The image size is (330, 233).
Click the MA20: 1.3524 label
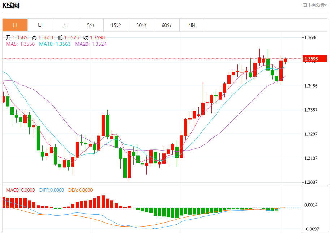tap(91, 44)
